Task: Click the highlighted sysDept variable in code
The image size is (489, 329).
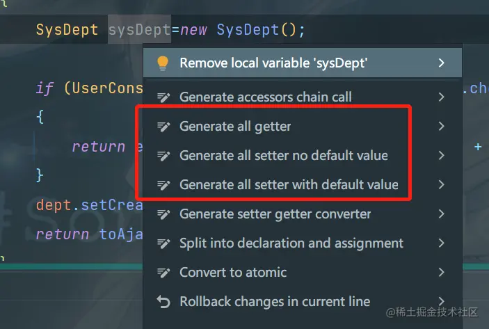Action: click(139, 31)
